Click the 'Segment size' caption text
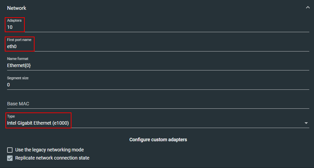The height and width of the screenshot is (168, 314). click(18, 78)
